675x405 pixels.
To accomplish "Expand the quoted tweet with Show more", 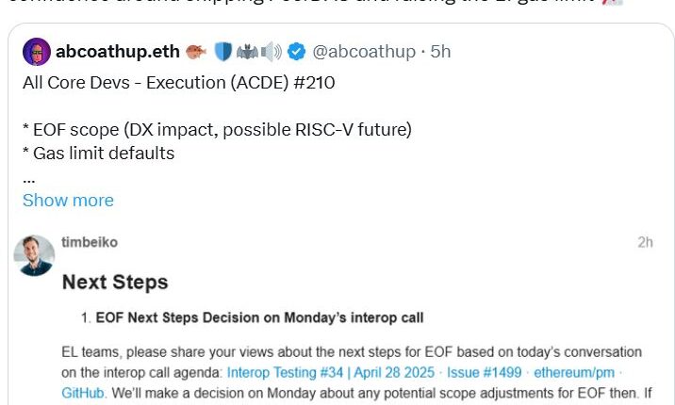I will tap(68, 201).
